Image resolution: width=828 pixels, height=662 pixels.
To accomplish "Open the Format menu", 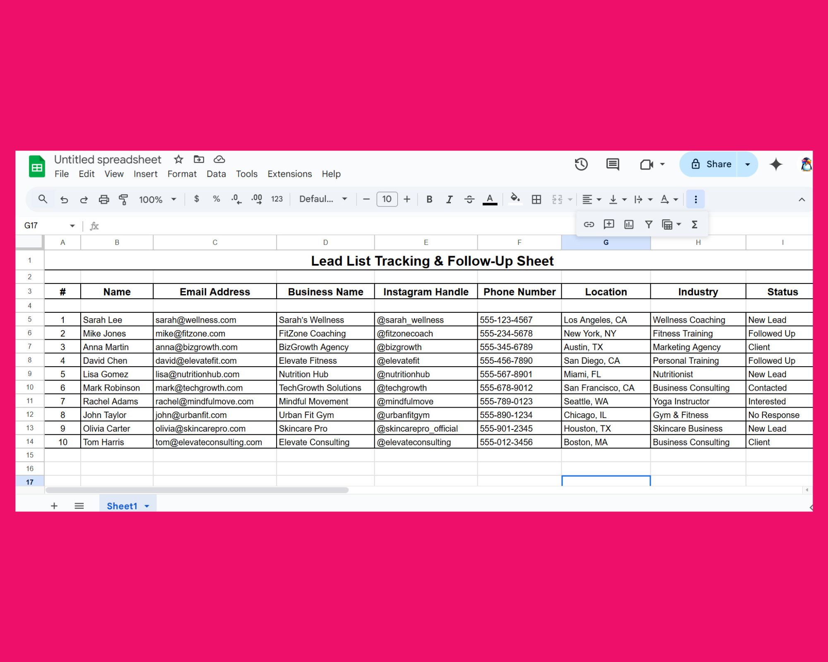I will click(182, 174).
